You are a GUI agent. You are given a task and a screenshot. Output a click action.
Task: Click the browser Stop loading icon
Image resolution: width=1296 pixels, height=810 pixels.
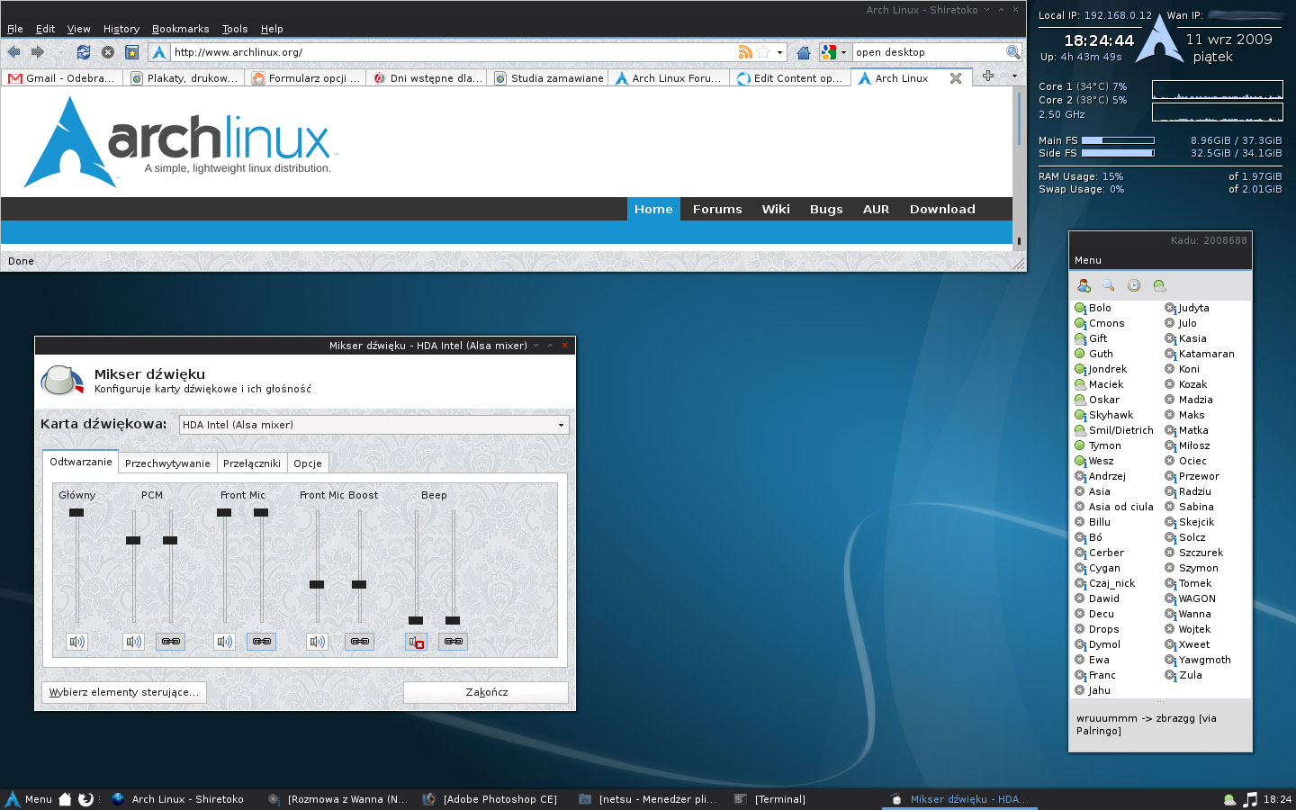(108, 52)
